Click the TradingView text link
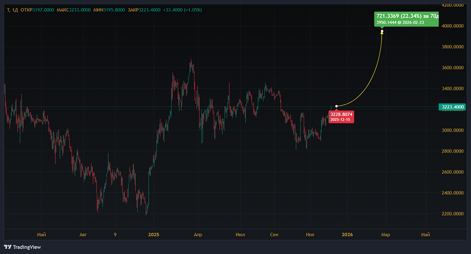Viewport: 471px width, 254px height. pyautogui.click(x=27, y=247)
